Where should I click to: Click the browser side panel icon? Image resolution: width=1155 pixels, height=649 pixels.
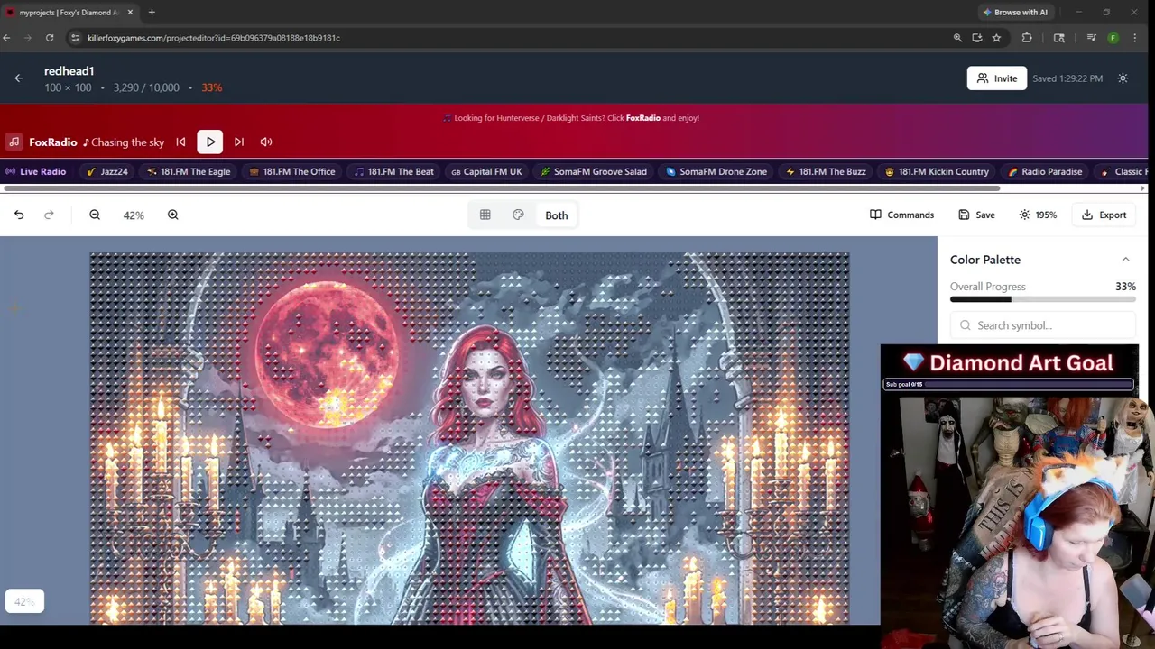pyautogui.click(x=1059, y=38)
